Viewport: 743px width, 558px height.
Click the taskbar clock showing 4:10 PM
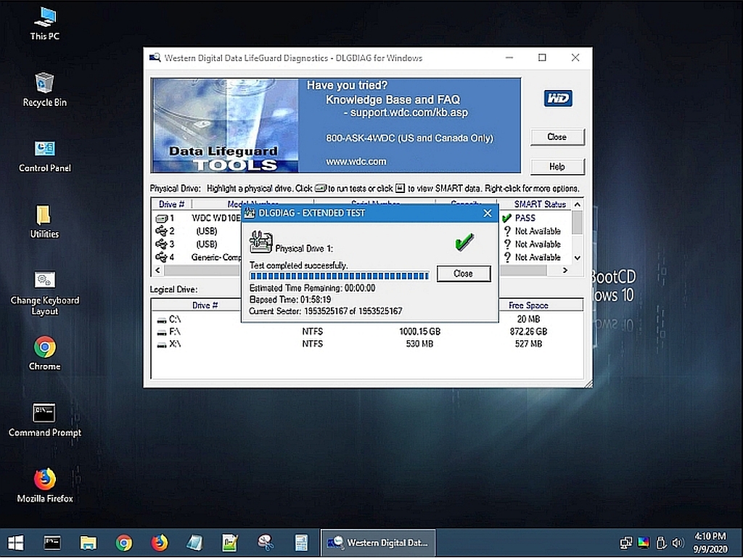point(710,543)
